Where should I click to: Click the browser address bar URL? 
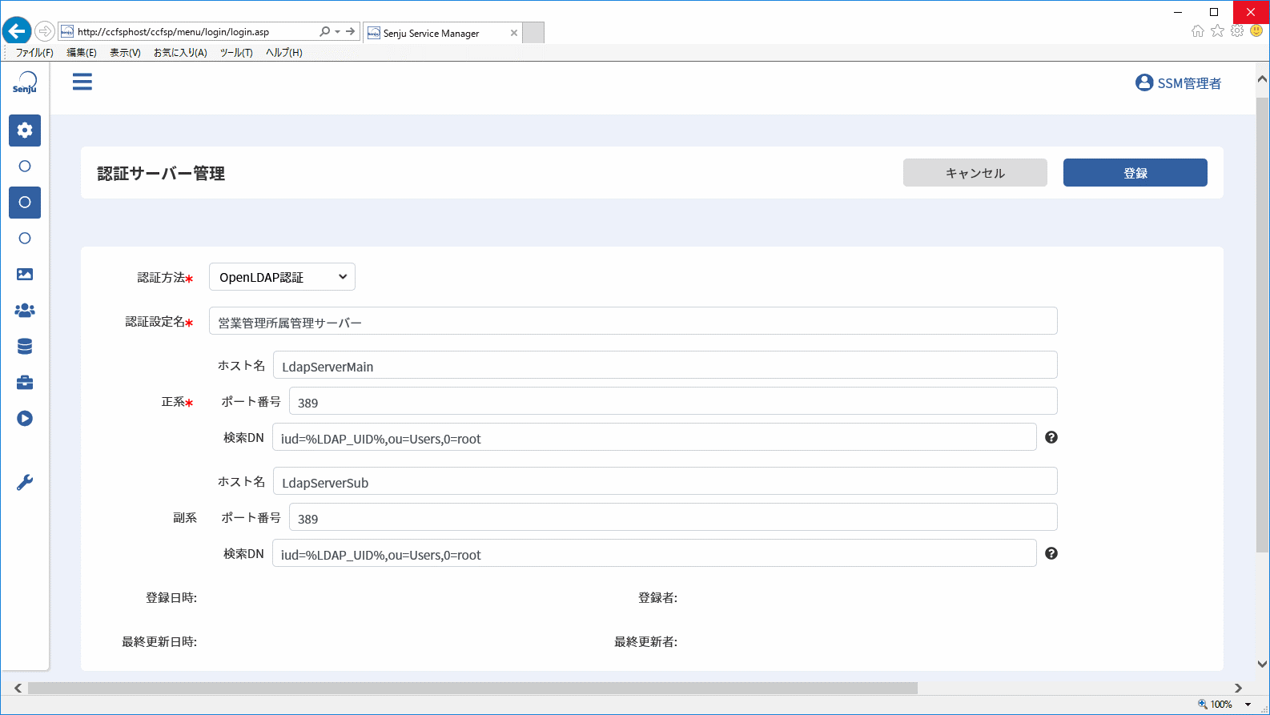174,32
